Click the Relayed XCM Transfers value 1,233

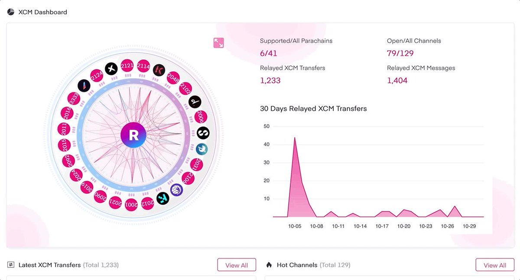[270, 81]
